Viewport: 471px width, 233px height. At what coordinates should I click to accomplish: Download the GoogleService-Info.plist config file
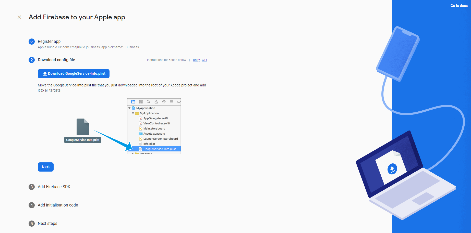[x=74, y=74]
